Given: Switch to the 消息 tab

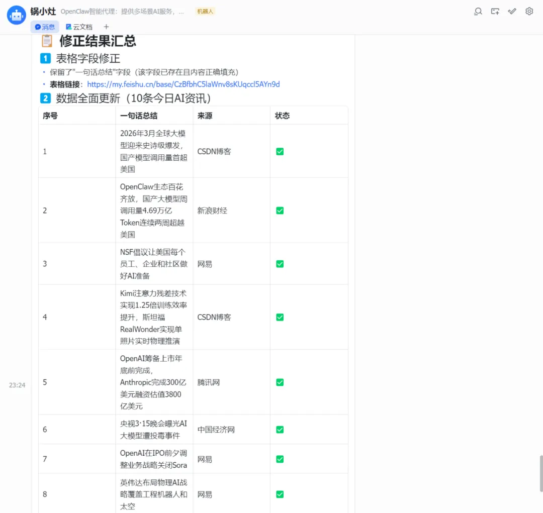Looking at the screenshot, I should click(x=45, y=27).
